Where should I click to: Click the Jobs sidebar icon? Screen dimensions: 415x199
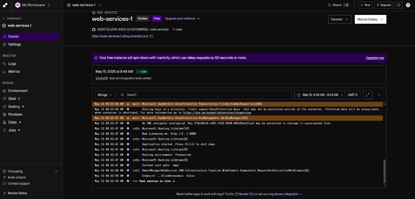coord(5,130)
